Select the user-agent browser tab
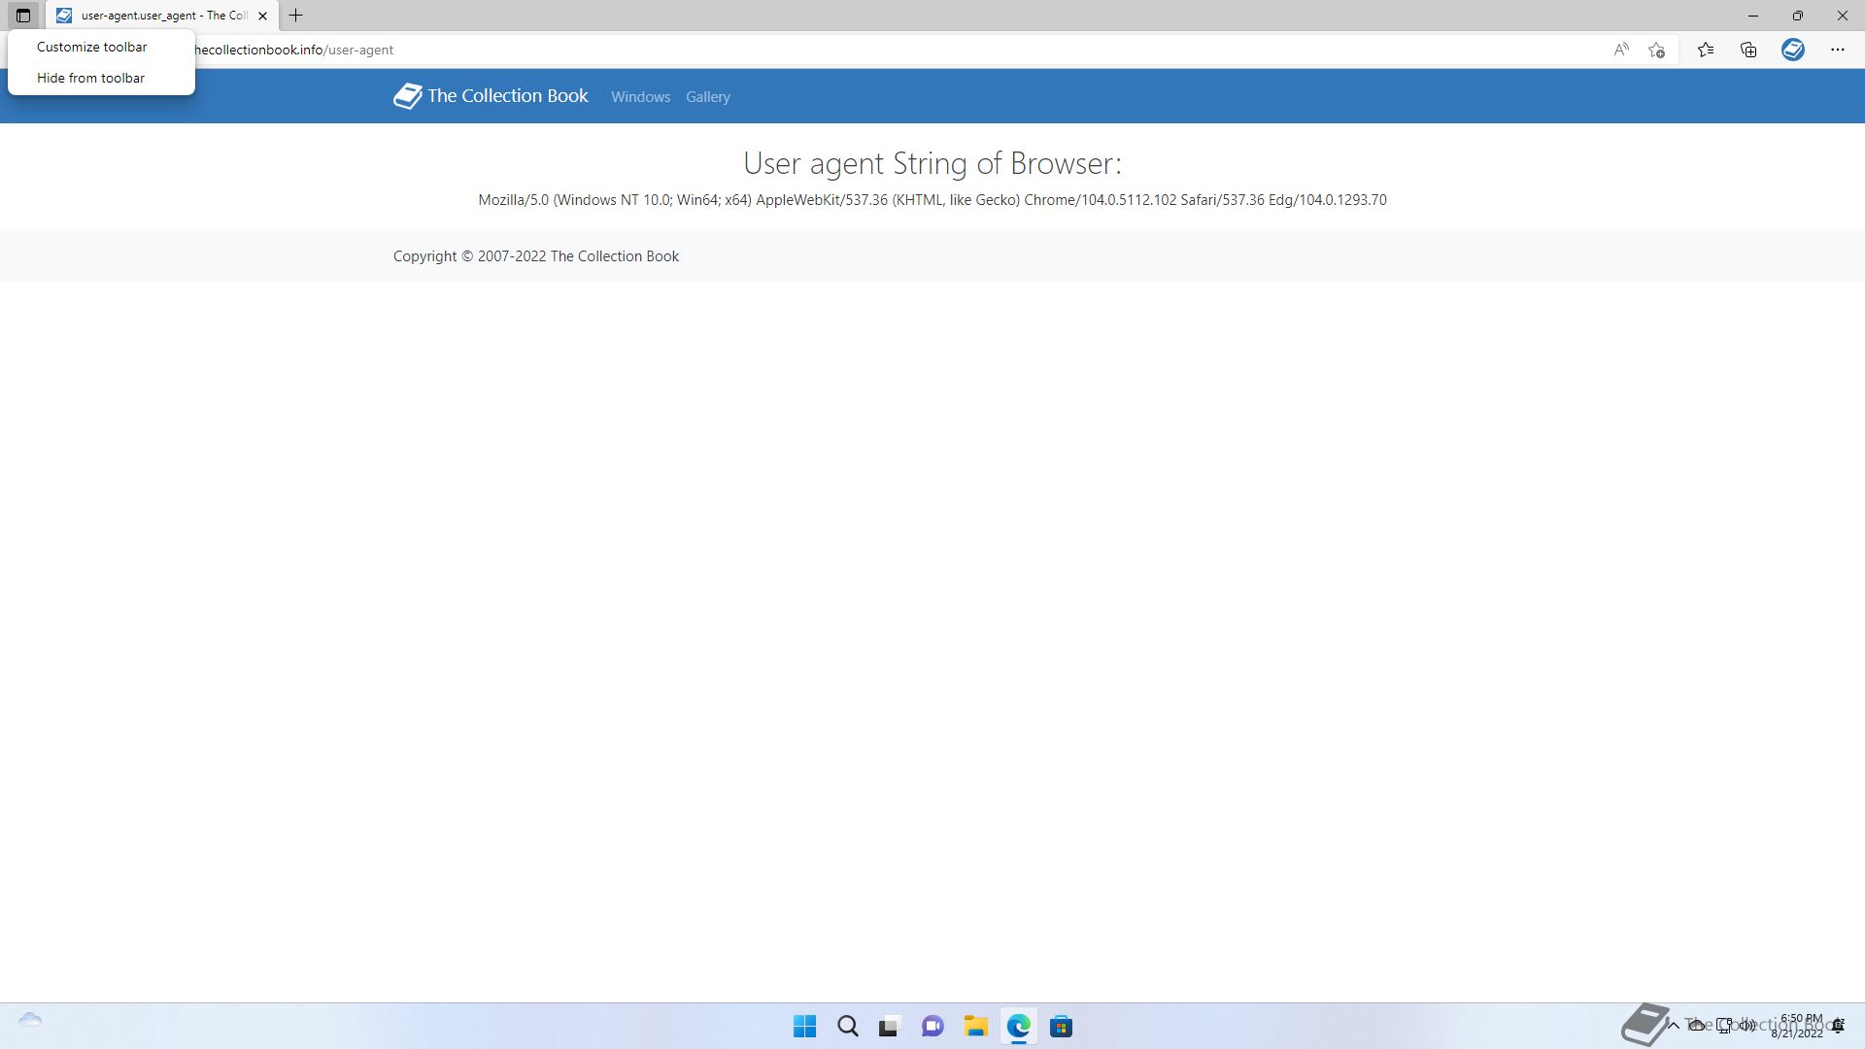The height and width of the screenshot is (1049, 1865). tap(155, 16)
